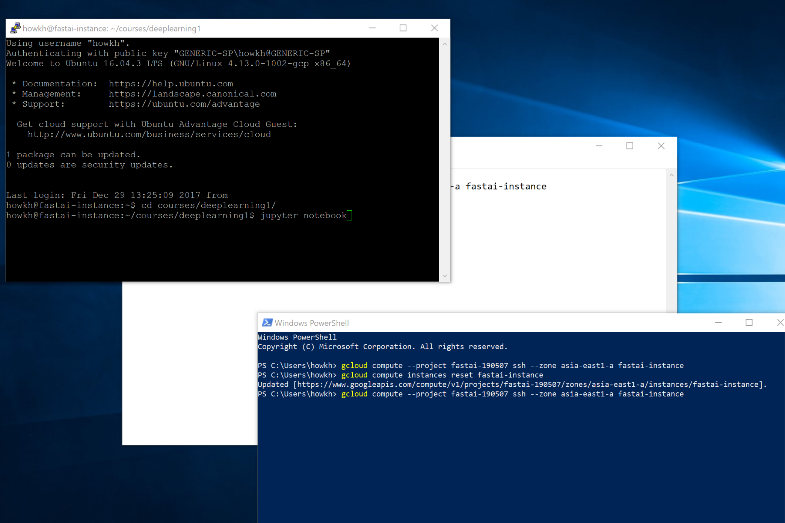Maximize the Windows PowerShell window
This screenshot has height=523, width=785.
point(749,323)
